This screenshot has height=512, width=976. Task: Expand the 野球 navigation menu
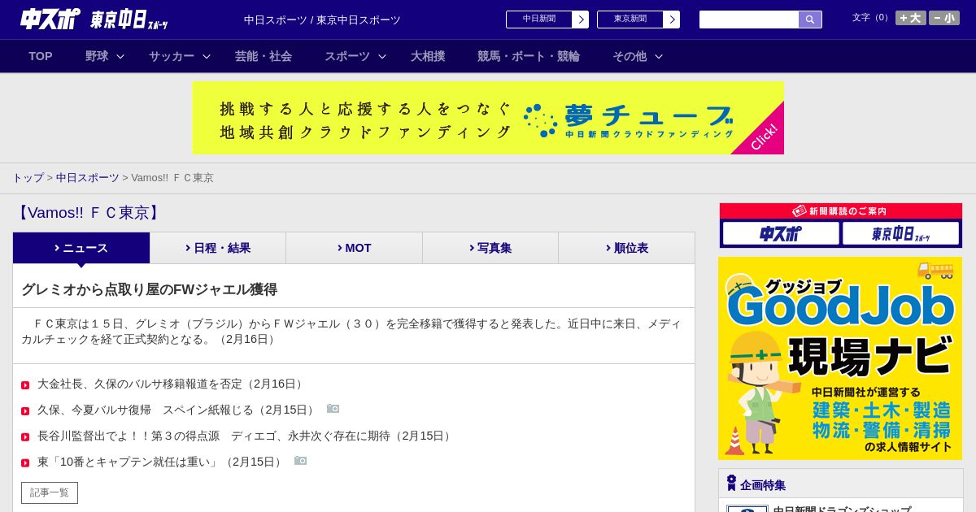[105, 56]
